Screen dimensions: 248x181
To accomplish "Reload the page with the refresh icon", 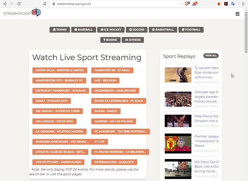I will coord(19,4).
